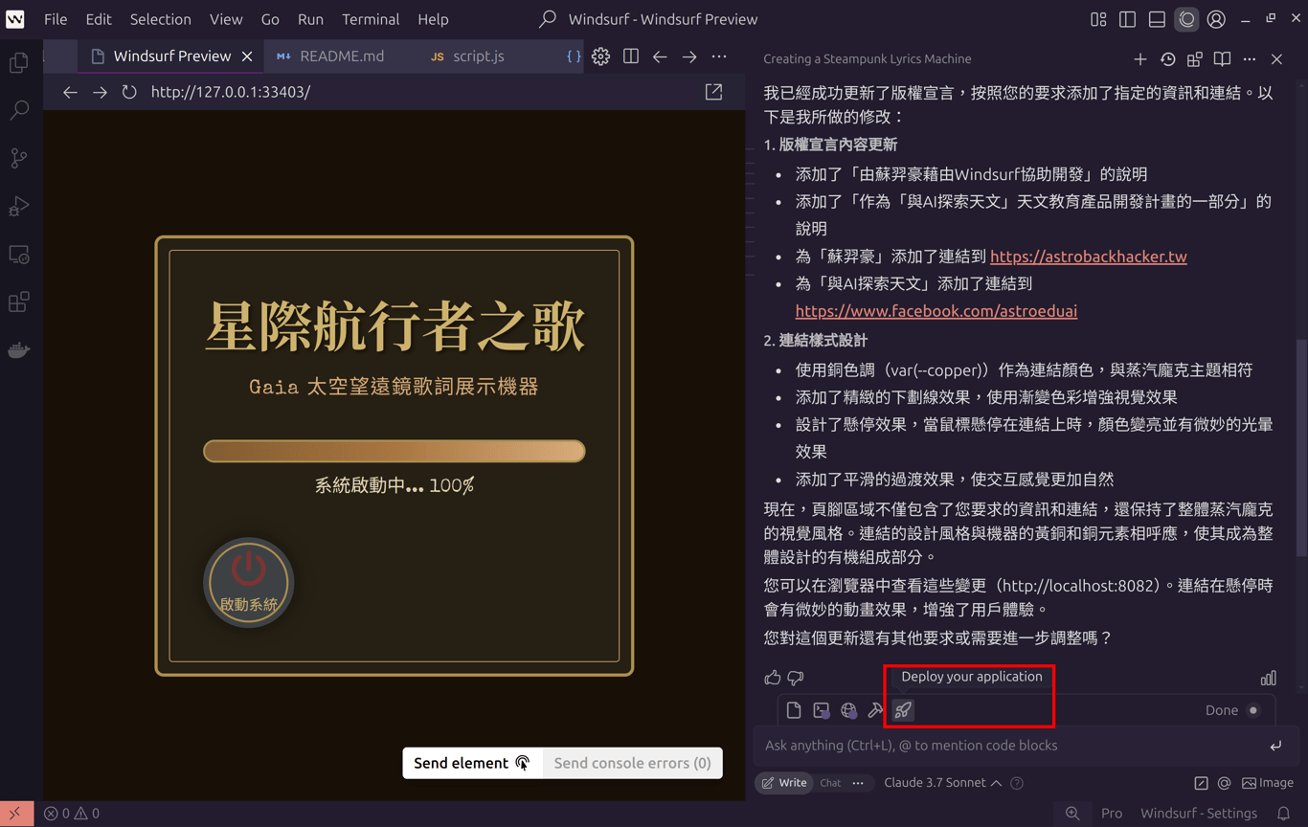Open the Terminal menu
This screenshot has width=1308, height=827.
point(371,19)
